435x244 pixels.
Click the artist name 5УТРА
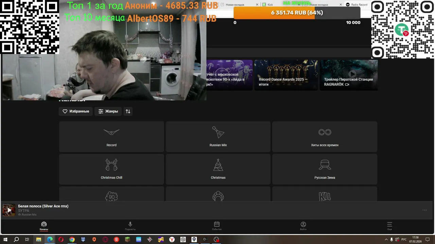(24, 210)
